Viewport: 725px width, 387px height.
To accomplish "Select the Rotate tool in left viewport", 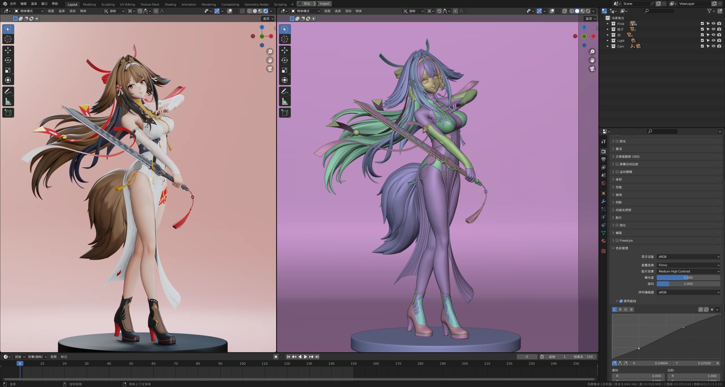I will [8, 60].
